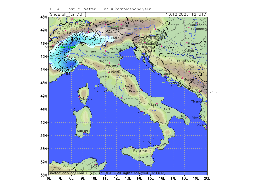Click the Tunis city marker
Screen dimensions: 256x192
click(96, 164)
